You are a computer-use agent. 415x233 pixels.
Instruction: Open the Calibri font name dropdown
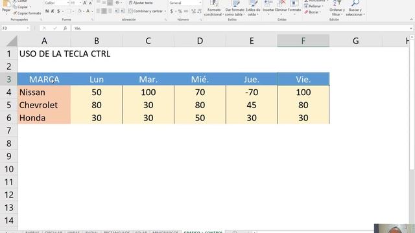(x=68, y=3)
